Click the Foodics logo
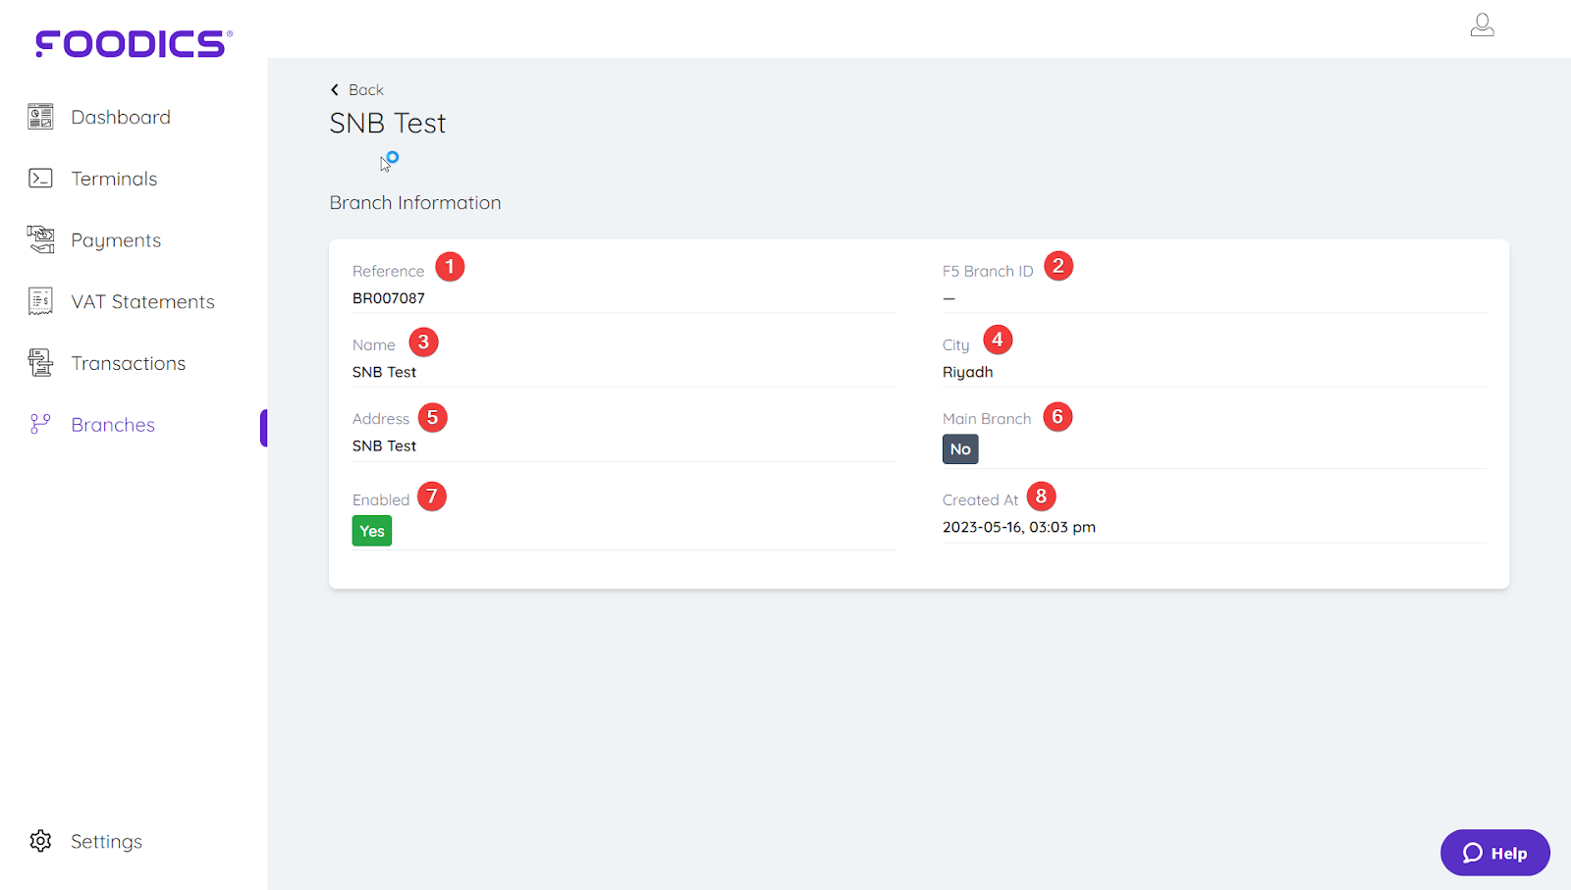 click(134, 43)
